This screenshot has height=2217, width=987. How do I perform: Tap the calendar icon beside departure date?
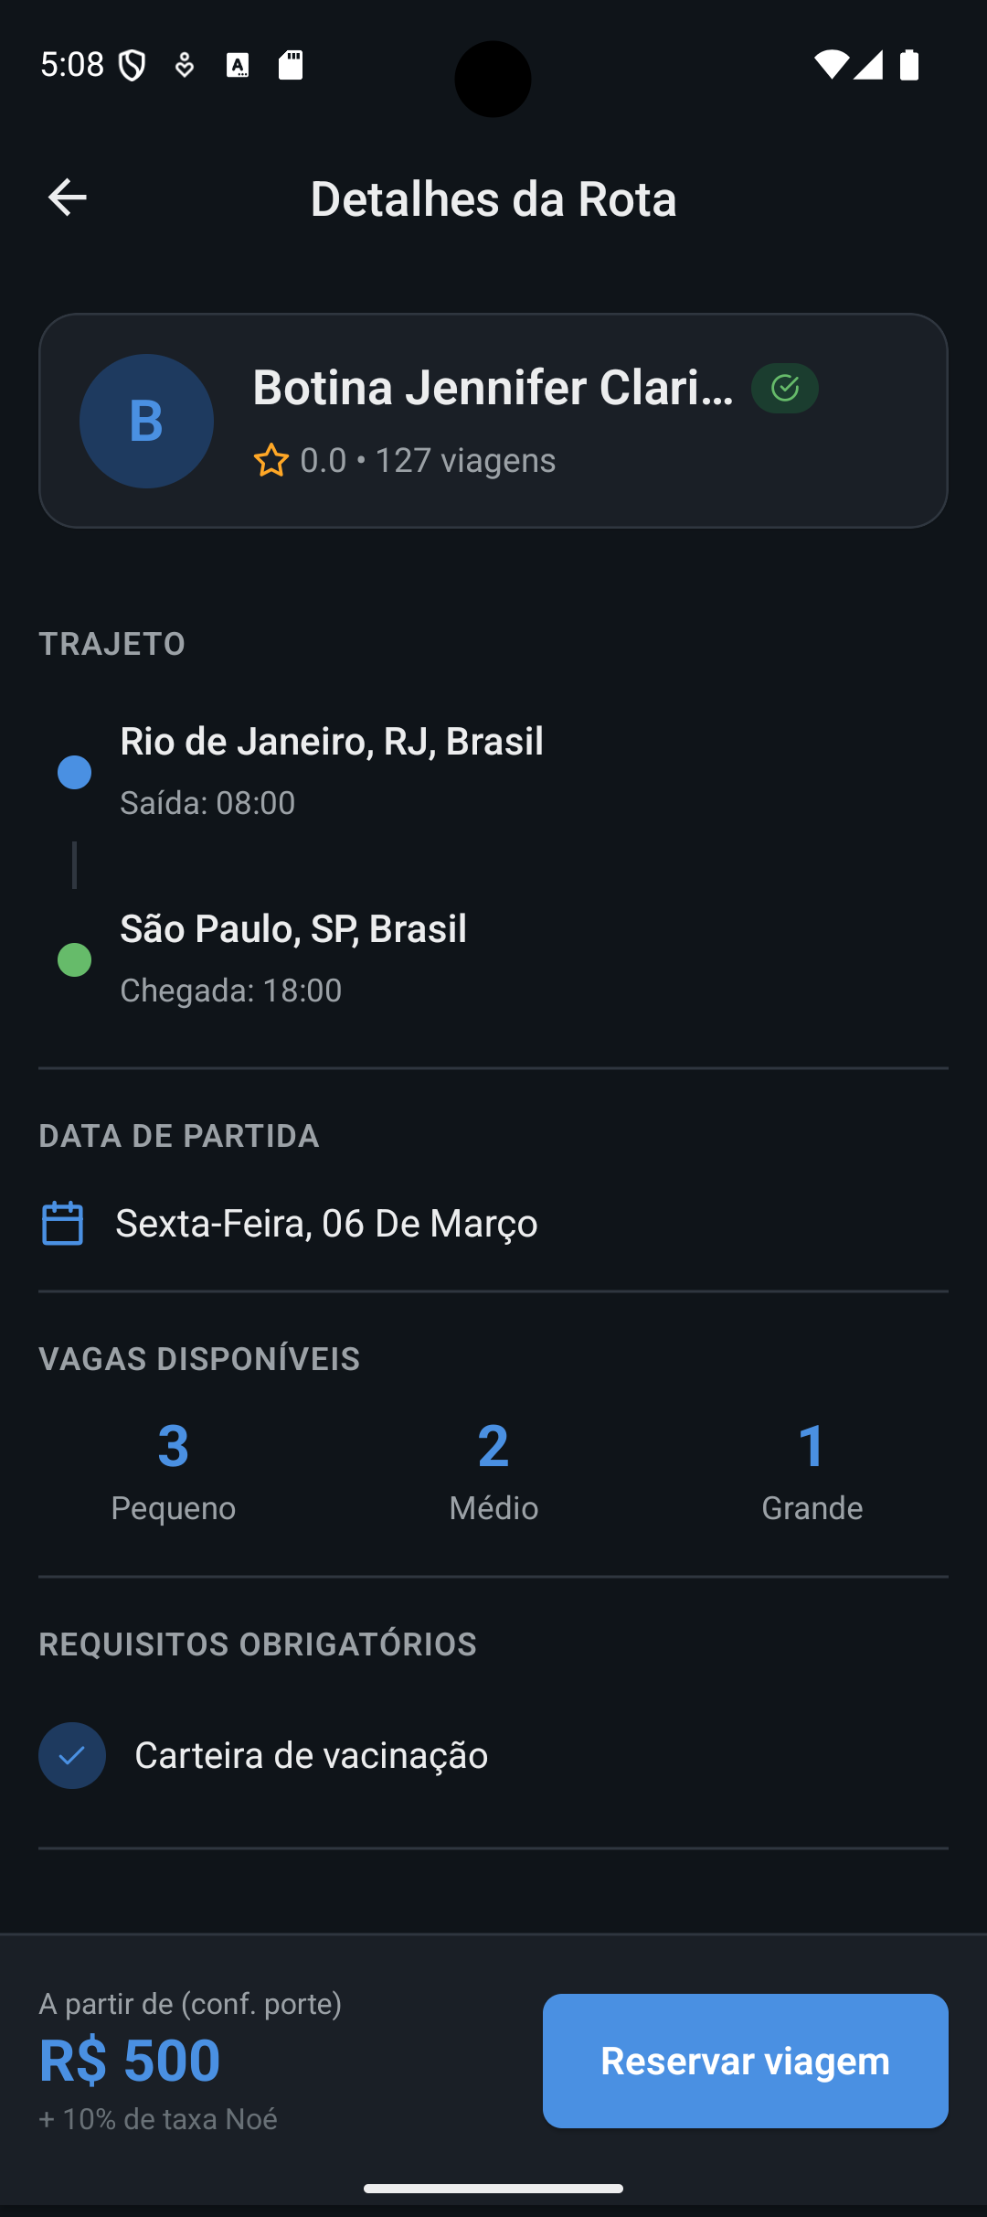click(x=62, y=1223)
